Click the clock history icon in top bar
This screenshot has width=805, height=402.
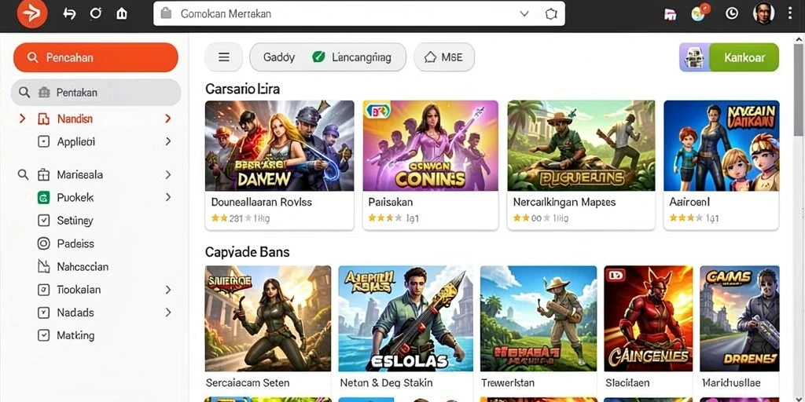pyautogui.click(x=732, y=14)
